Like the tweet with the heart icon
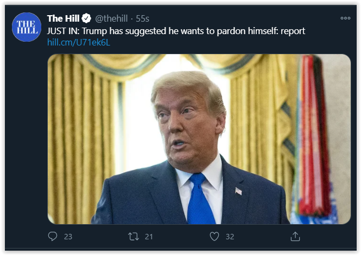The height and width of the screenshot is (255, 361). click(214, 237)
